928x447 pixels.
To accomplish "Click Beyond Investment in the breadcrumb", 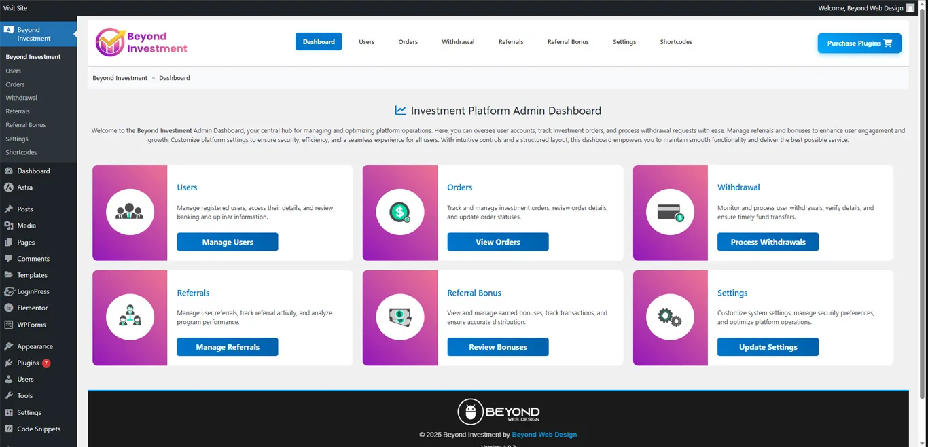I will 120,78.
